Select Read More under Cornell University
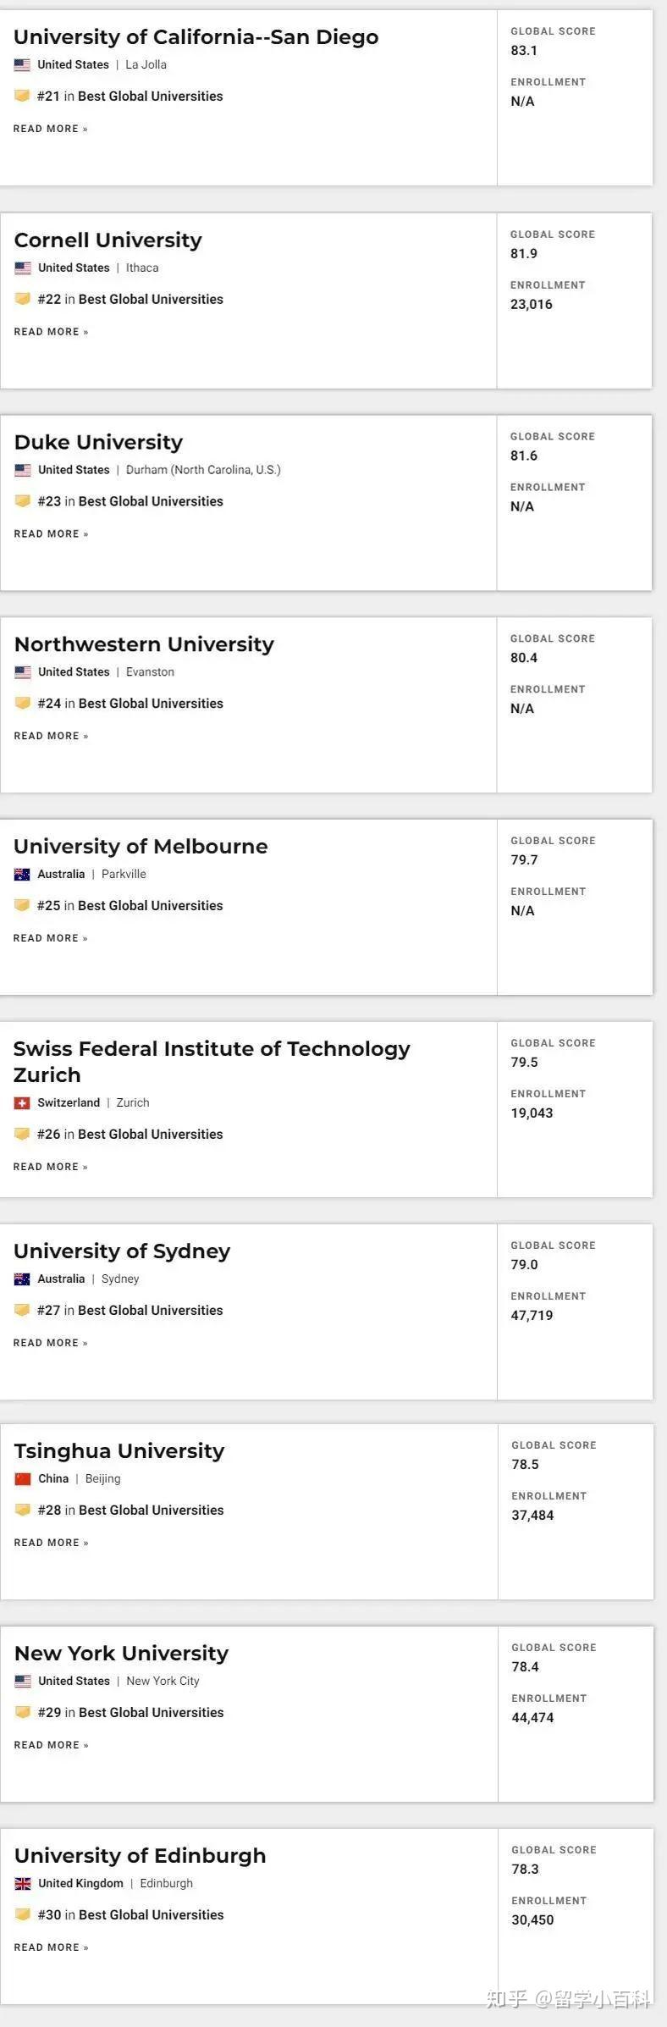The width and height of the screenshot is (667, 2027). [51, 332]
